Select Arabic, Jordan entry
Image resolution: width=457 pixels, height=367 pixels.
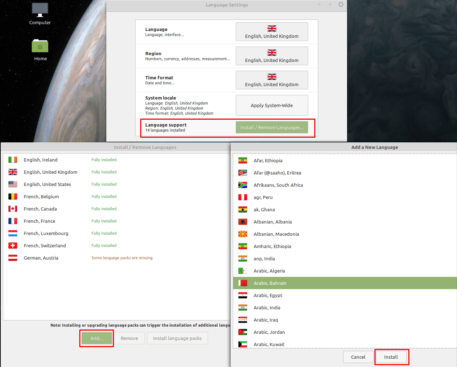[345, 332]
